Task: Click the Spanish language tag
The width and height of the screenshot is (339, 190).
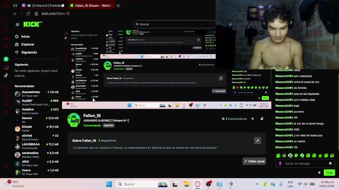Action: 109,126
